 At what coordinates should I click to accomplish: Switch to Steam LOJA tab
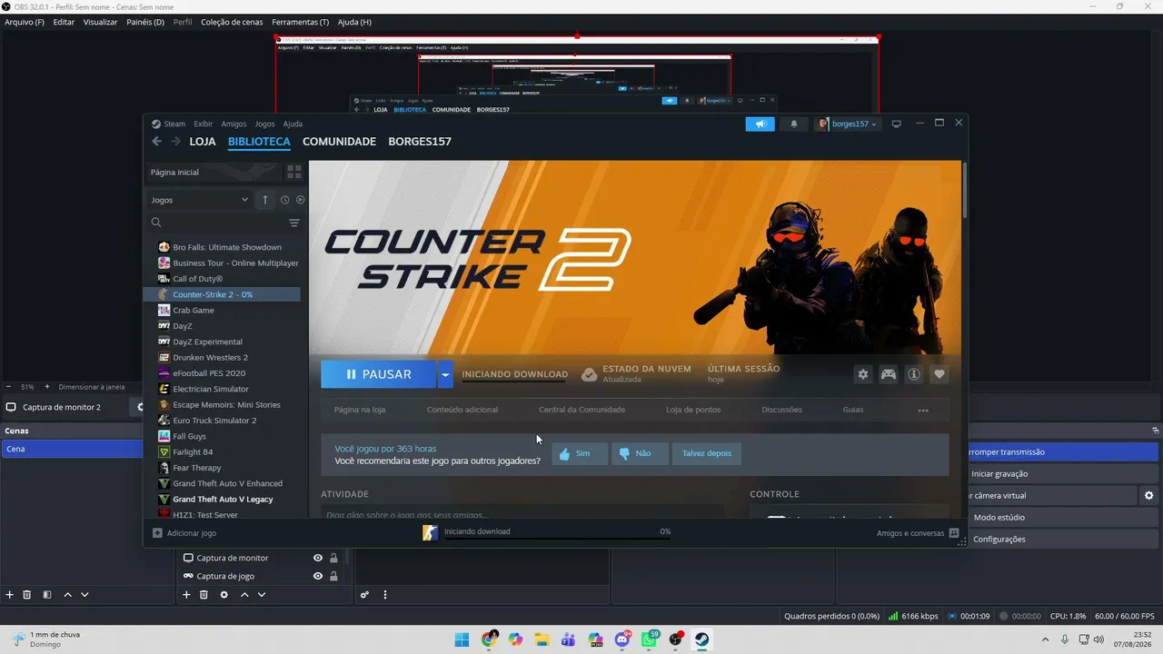pos(203,142)
